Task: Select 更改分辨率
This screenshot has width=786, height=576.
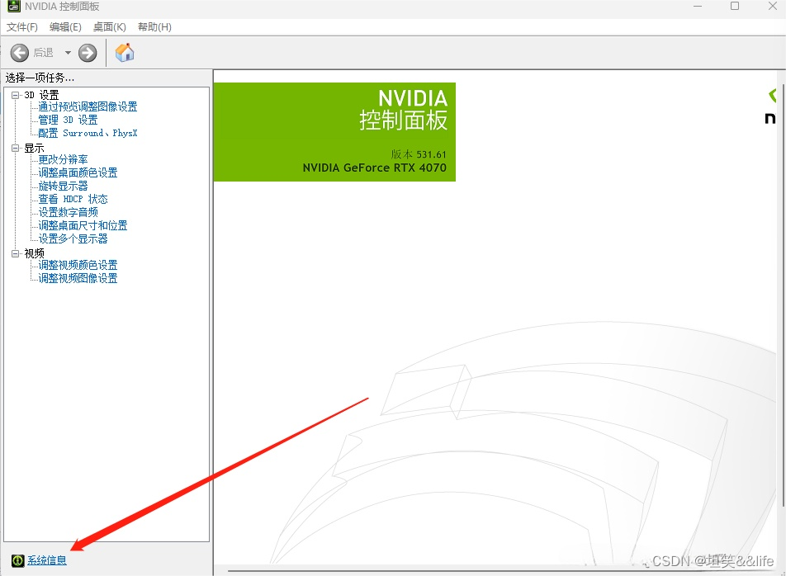Action: [x=63, y=159]
